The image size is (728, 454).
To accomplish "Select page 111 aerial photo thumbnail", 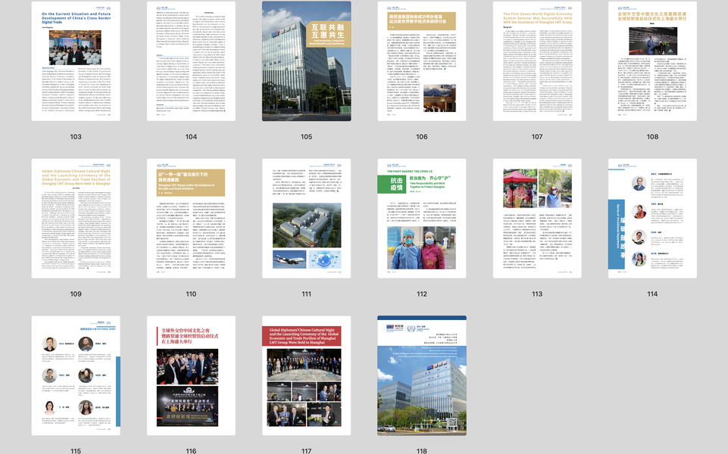I will (x=307, y=219).
